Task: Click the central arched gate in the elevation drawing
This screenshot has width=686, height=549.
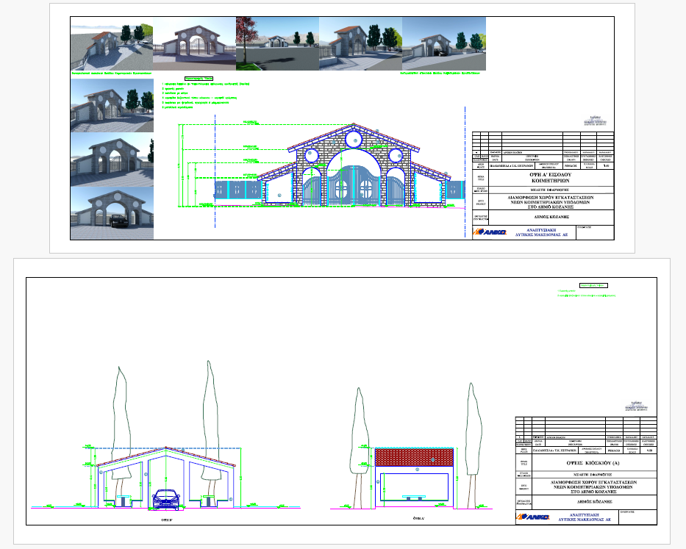Action: coord(354,184)
